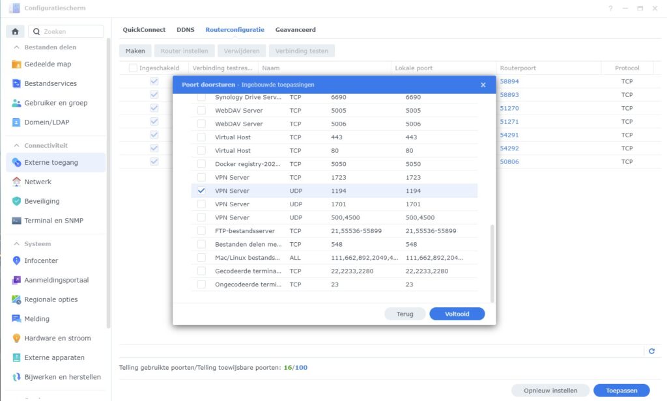
Task: Check the VPN Server 500,4500 checkbox
Action: pyautogui.click(x=201, y=217)
